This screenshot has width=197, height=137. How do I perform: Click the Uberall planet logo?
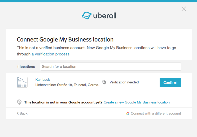[x=86, y=16]
